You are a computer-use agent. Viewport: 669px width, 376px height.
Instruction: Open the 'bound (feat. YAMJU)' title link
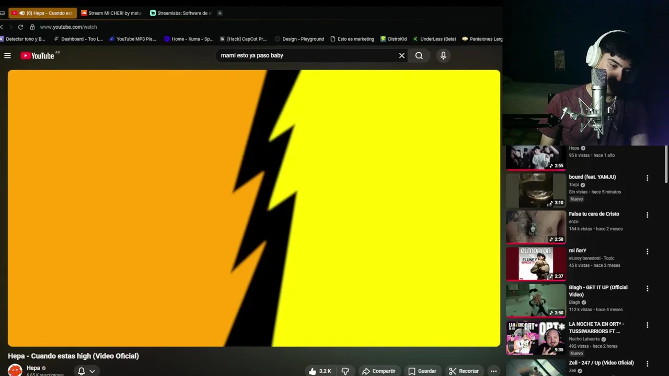click(592, 177)
